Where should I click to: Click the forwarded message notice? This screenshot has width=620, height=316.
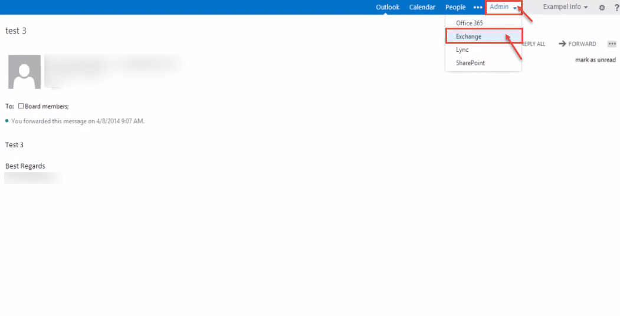coord(78,121)
